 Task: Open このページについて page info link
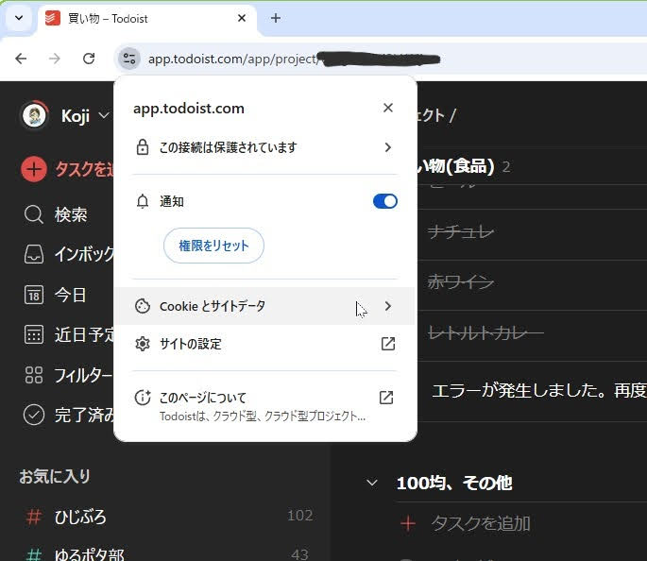(x=264, y=405)
